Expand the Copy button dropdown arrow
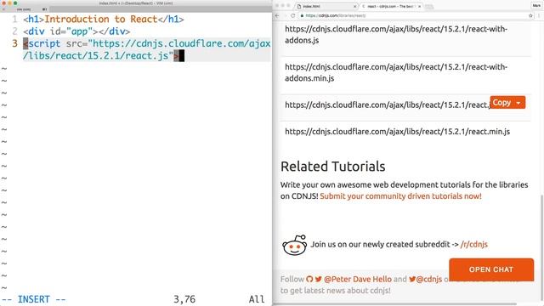Screen dimensions: 544x306 point(518,103)
